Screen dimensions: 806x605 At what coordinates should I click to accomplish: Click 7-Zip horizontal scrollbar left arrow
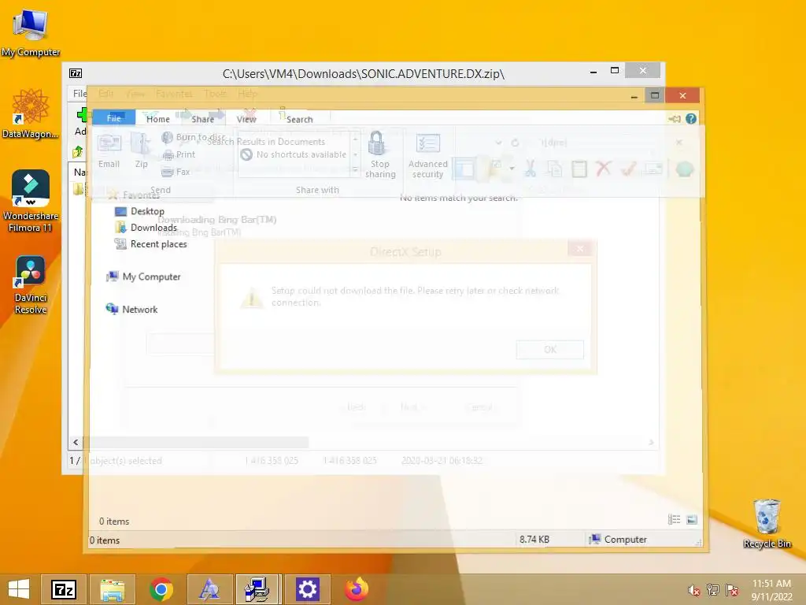click(76, 442)
